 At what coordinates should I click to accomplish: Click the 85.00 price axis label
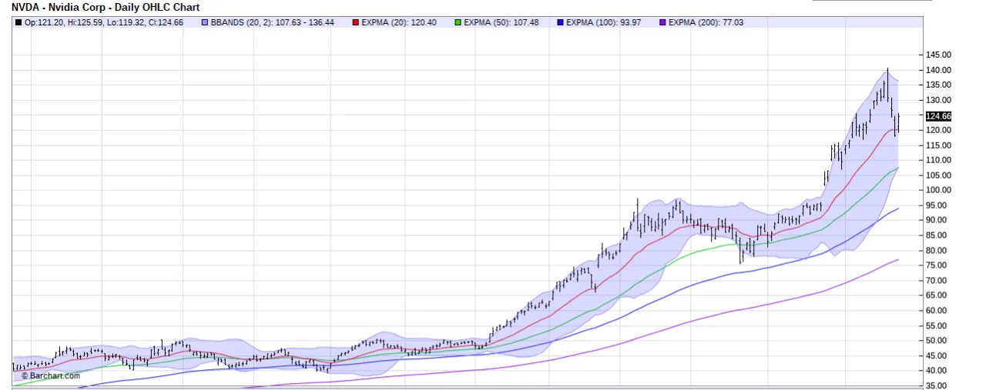(938, 235)
